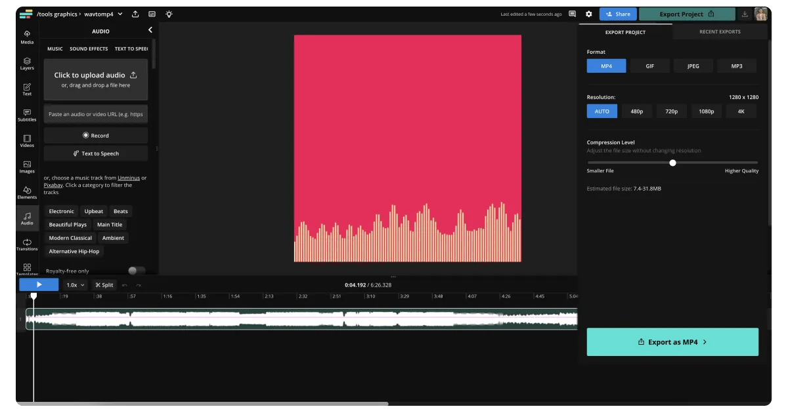
Task: Open the Subtitles panel
Action: click(27, 115)
